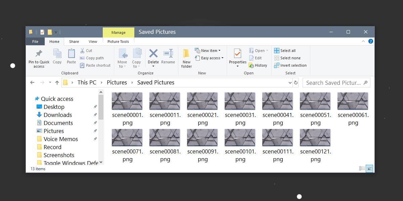Create a New folder
403x201 pixels.
pos(186,58)
